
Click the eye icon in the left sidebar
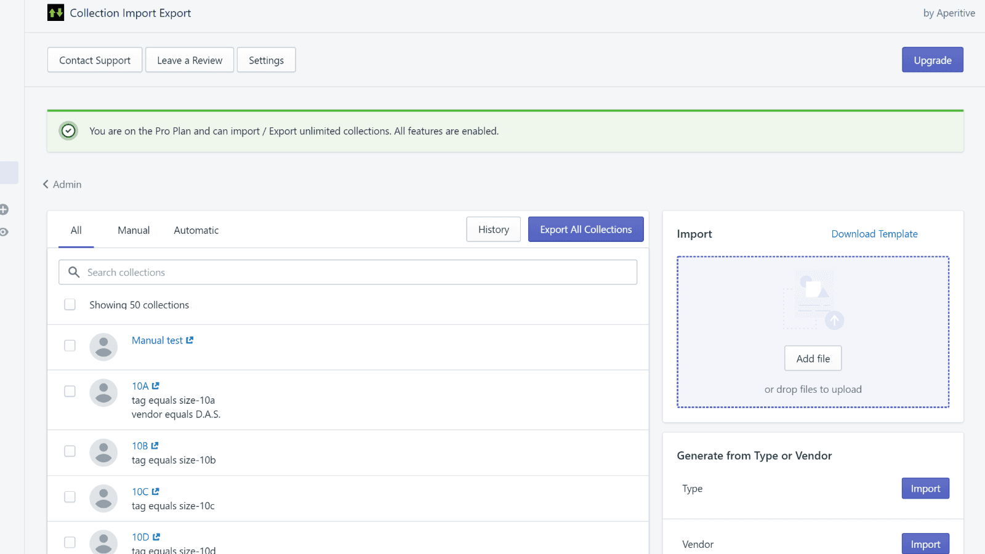click(3, 231)
